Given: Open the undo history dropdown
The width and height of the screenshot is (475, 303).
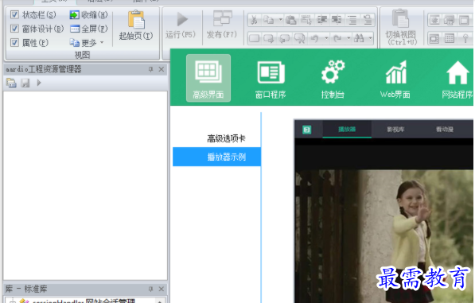Looking at the screenshot, I should click(326, 38).
